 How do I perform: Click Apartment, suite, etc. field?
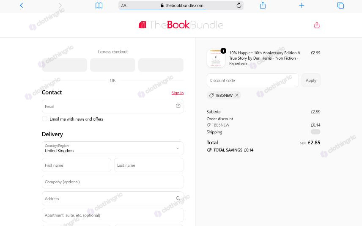(x=112, y=215)
